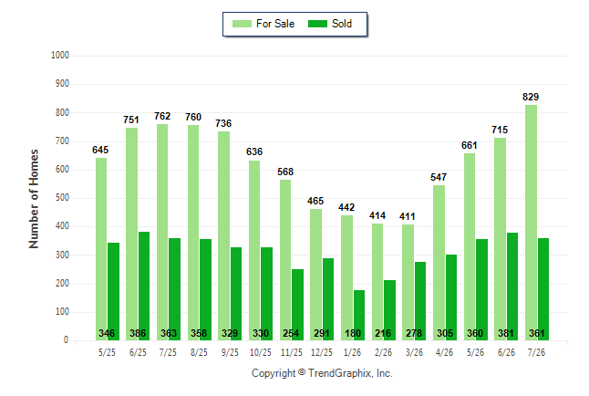This screenshot has height=396, width=589.
Task: Click the Number of Homes axis title
Action: click(x=34, y=199)
